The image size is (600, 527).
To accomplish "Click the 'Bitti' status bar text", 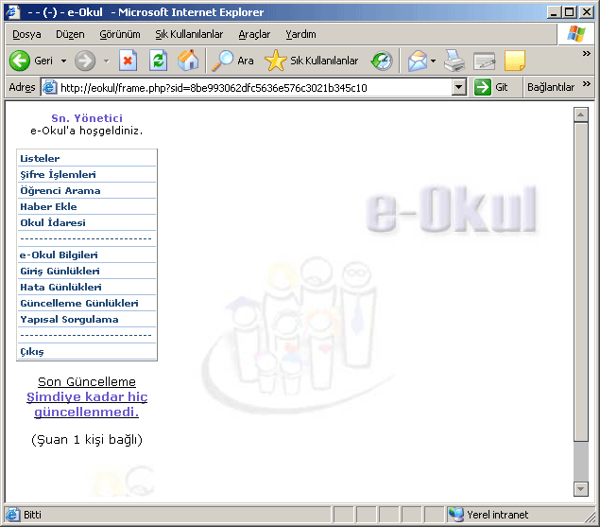I will pos(32,515).
